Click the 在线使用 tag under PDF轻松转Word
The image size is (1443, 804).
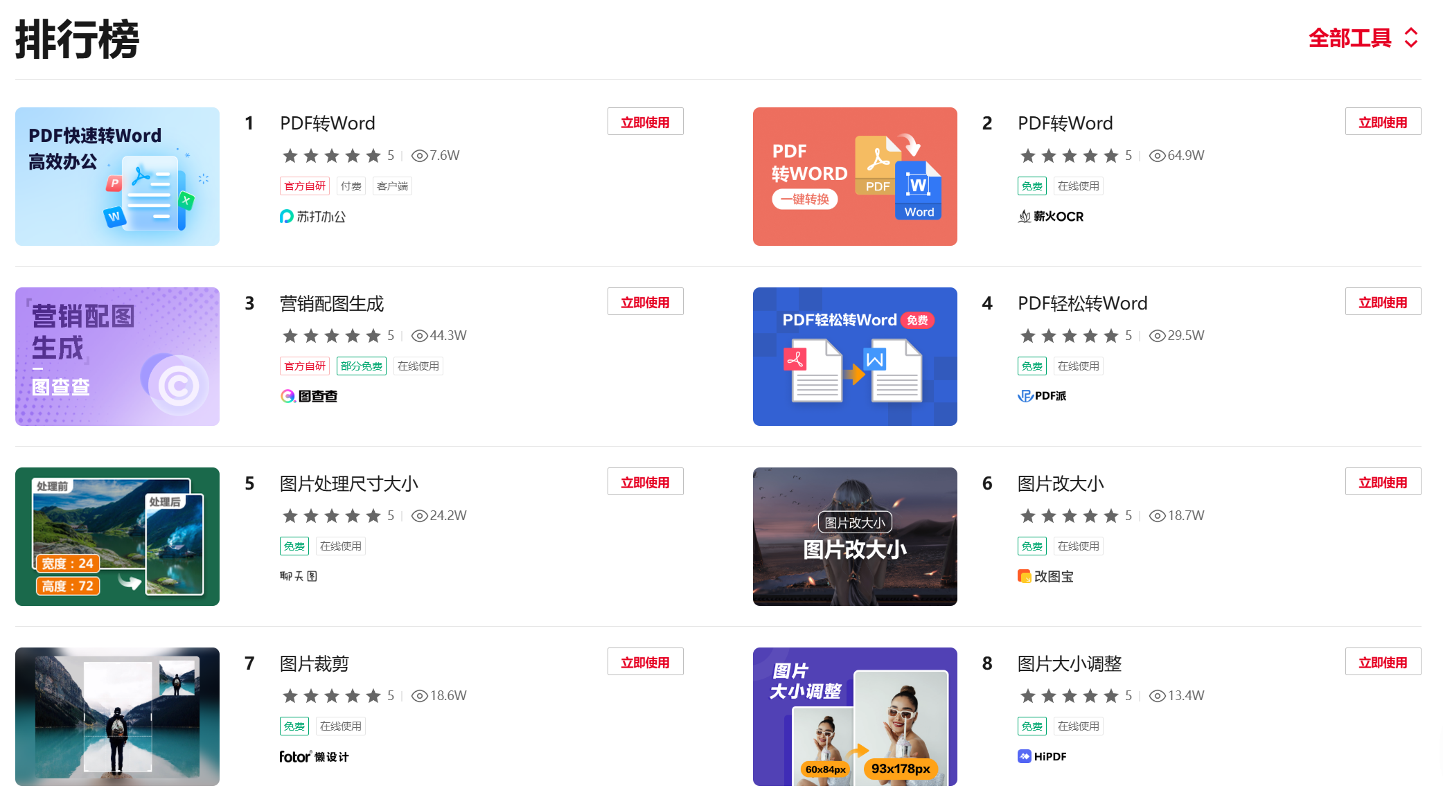click(1079, 366)
